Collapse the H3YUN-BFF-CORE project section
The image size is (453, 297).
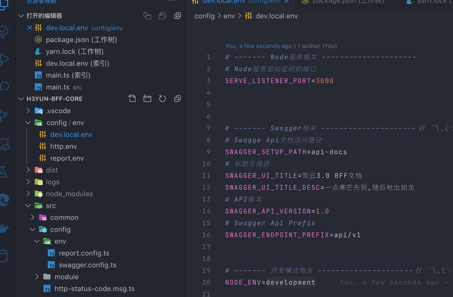pos(21,99)
